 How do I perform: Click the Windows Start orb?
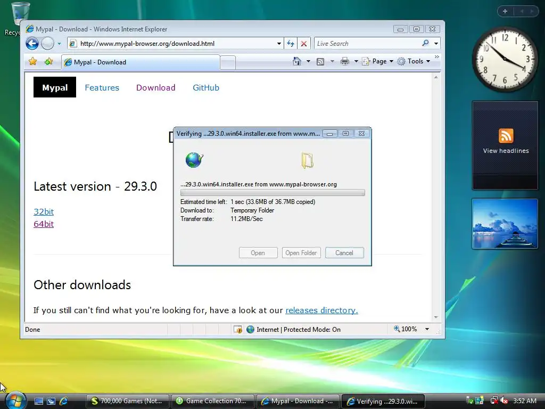point(15,400)
